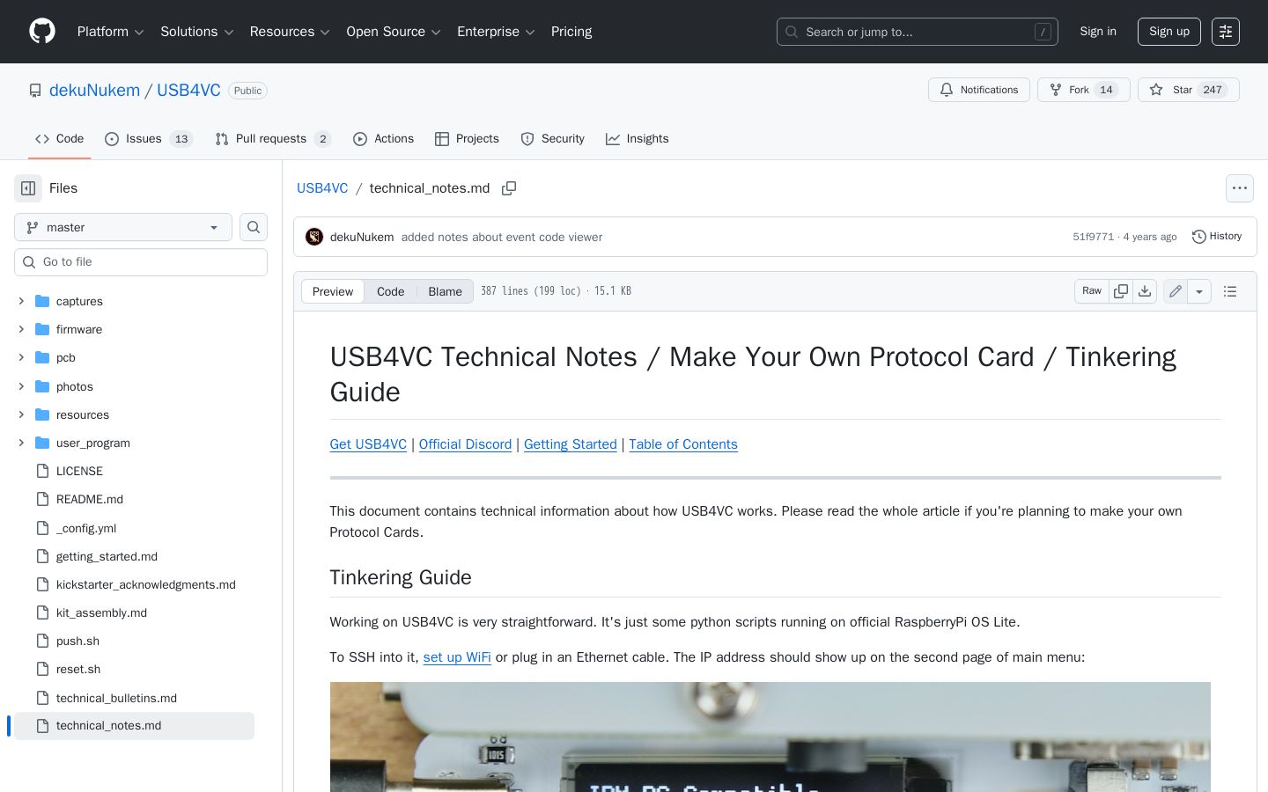The height and width of the screenshot is (792, 1268).
Task: Switch to Code view
Action: (391, 291)
